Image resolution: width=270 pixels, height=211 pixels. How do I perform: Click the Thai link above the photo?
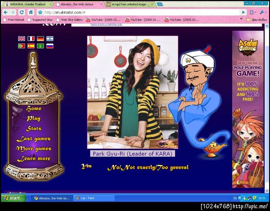coord(106,24)
